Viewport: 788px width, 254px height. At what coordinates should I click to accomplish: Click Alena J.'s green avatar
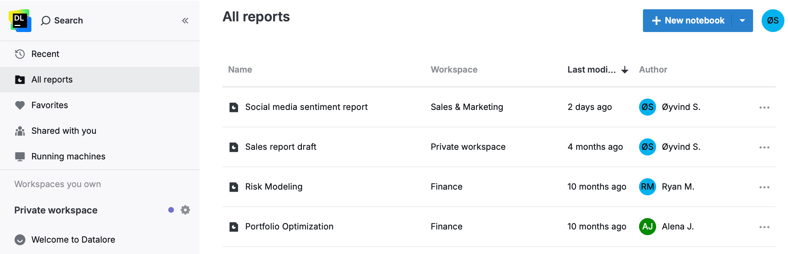click(x=647, y=227)
